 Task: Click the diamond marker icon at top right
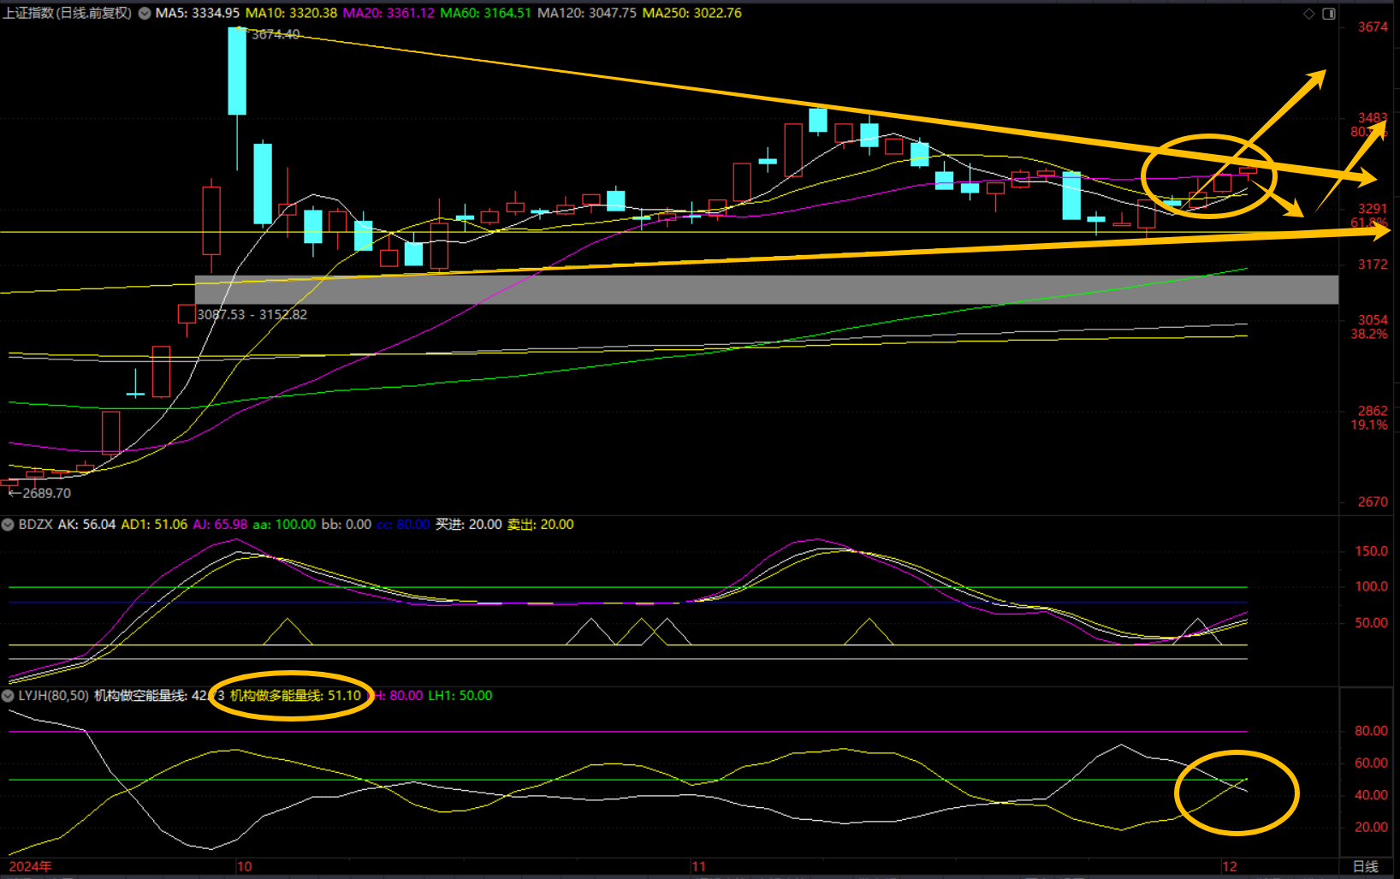click(x=1308, y=14)
